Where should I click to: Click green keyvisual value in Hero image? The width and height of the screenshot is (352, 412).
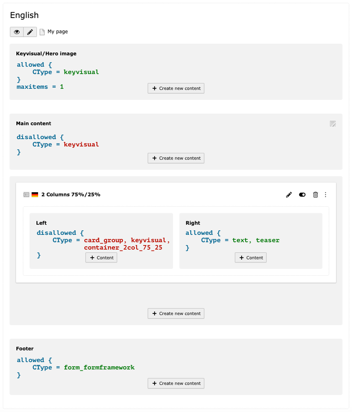81,72
